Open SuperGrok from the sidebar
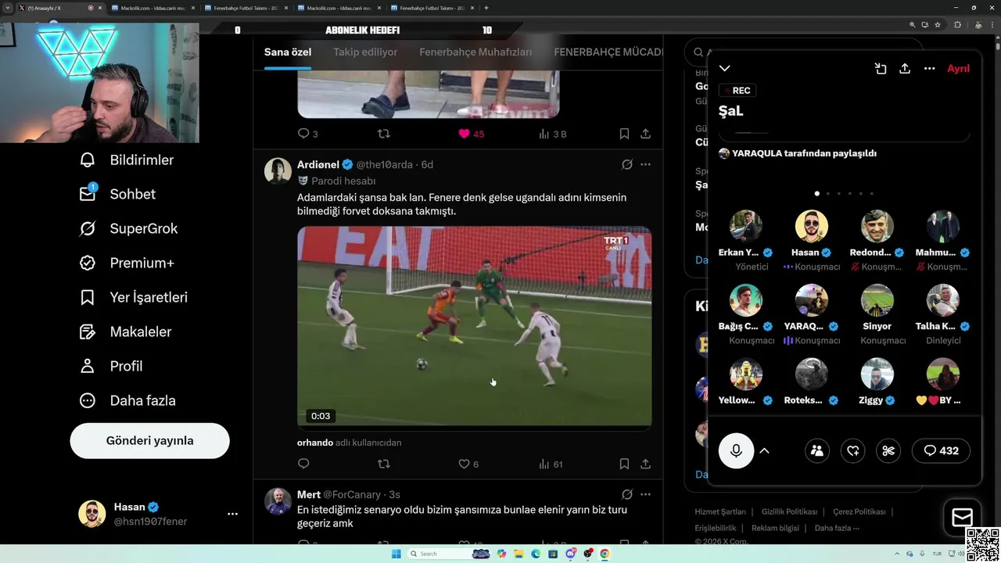 (x=129, y=228)
